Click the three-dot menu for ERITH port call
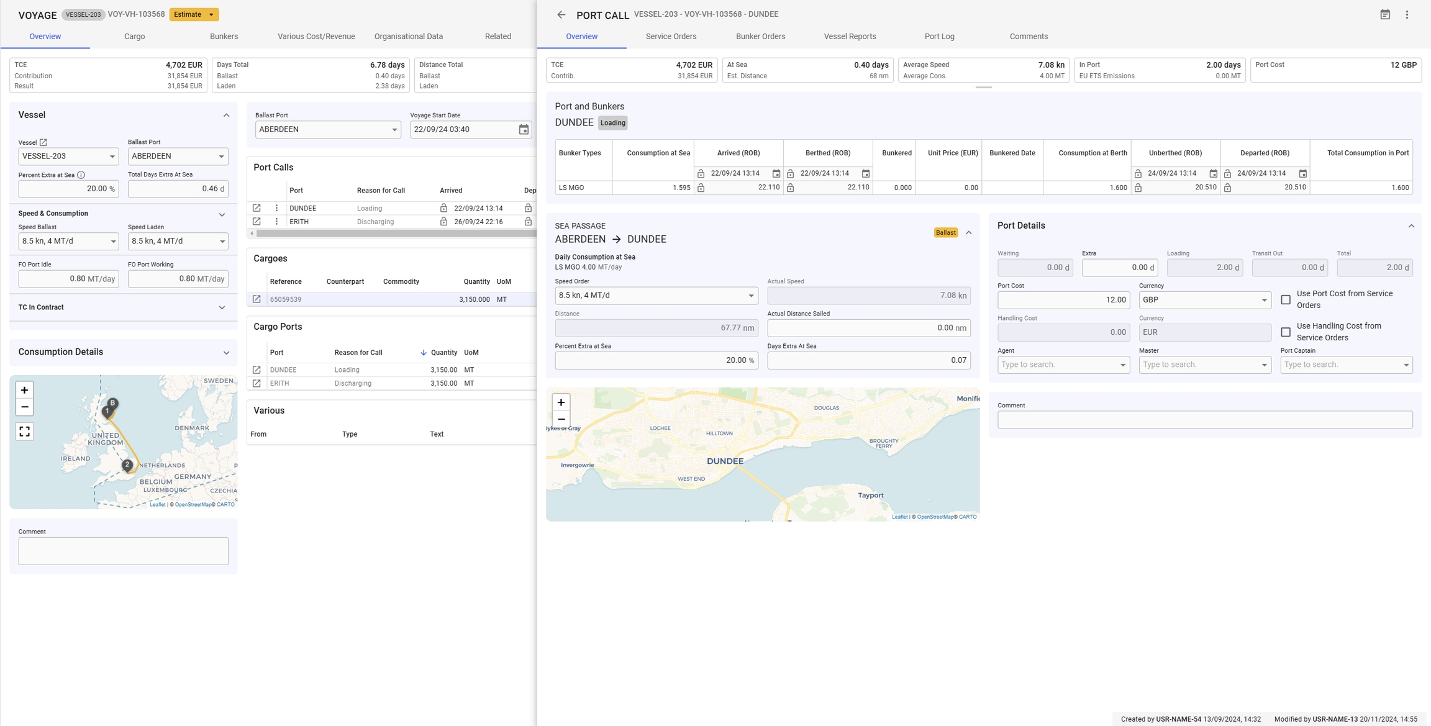The height and width of the screenshot is (726, 1431). [276, 222]
